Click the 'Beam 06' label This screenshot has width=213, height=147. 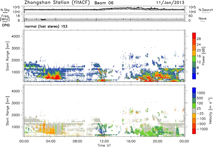pos(104,3)
